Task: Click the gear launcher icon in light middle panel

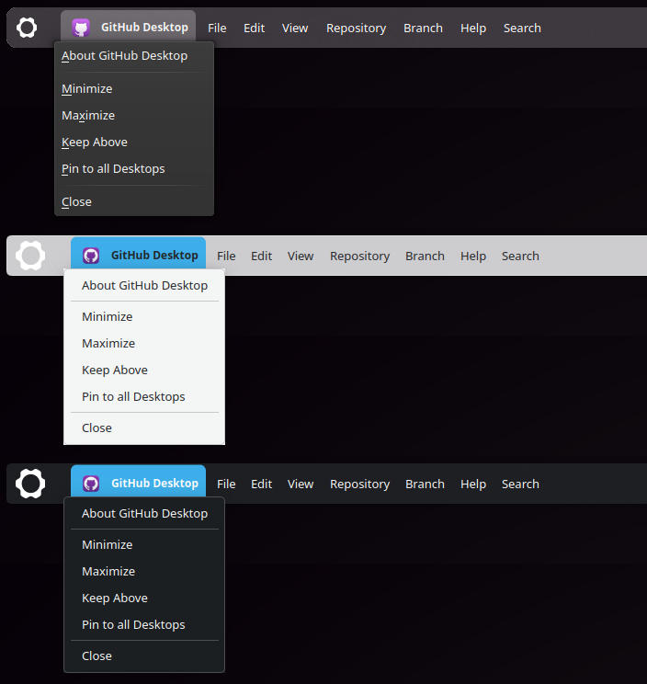Action: pos(30,256)
